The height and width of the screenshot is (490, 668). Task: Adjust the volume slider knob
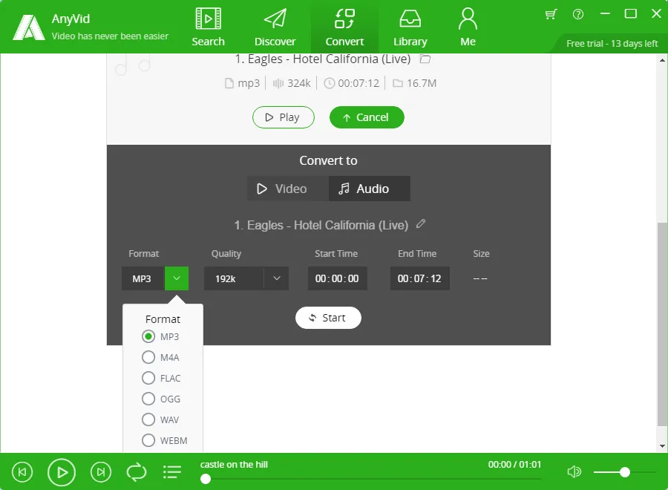click(624, 472)
